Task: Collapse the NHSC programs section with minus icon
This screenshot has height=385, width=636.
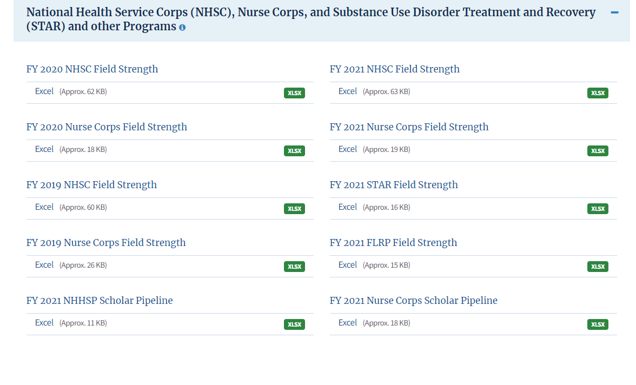Action: tap(614, 12)
